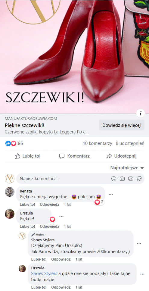
Task: Show the 8 udostępnień list
Action: 130,143
